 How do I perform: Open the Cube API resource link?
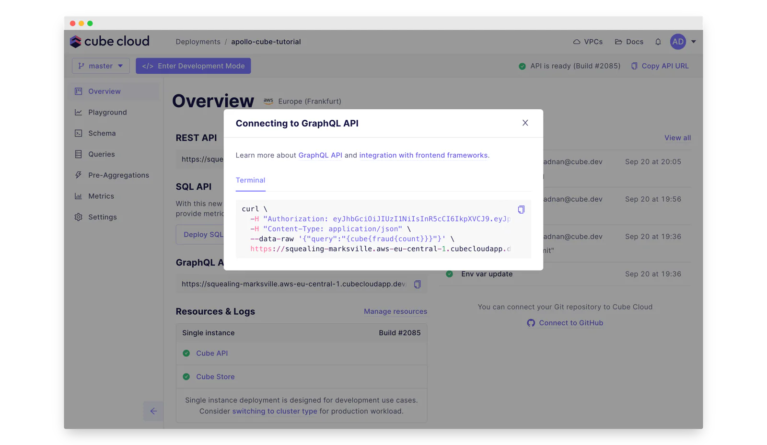coord(212,353)
